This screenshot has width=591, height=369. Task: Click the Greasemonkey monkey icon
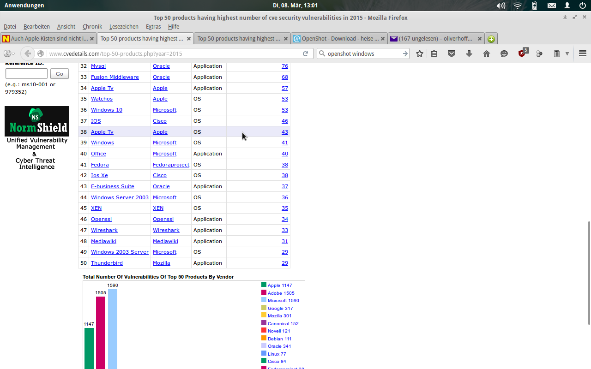(x=7, y=54)
